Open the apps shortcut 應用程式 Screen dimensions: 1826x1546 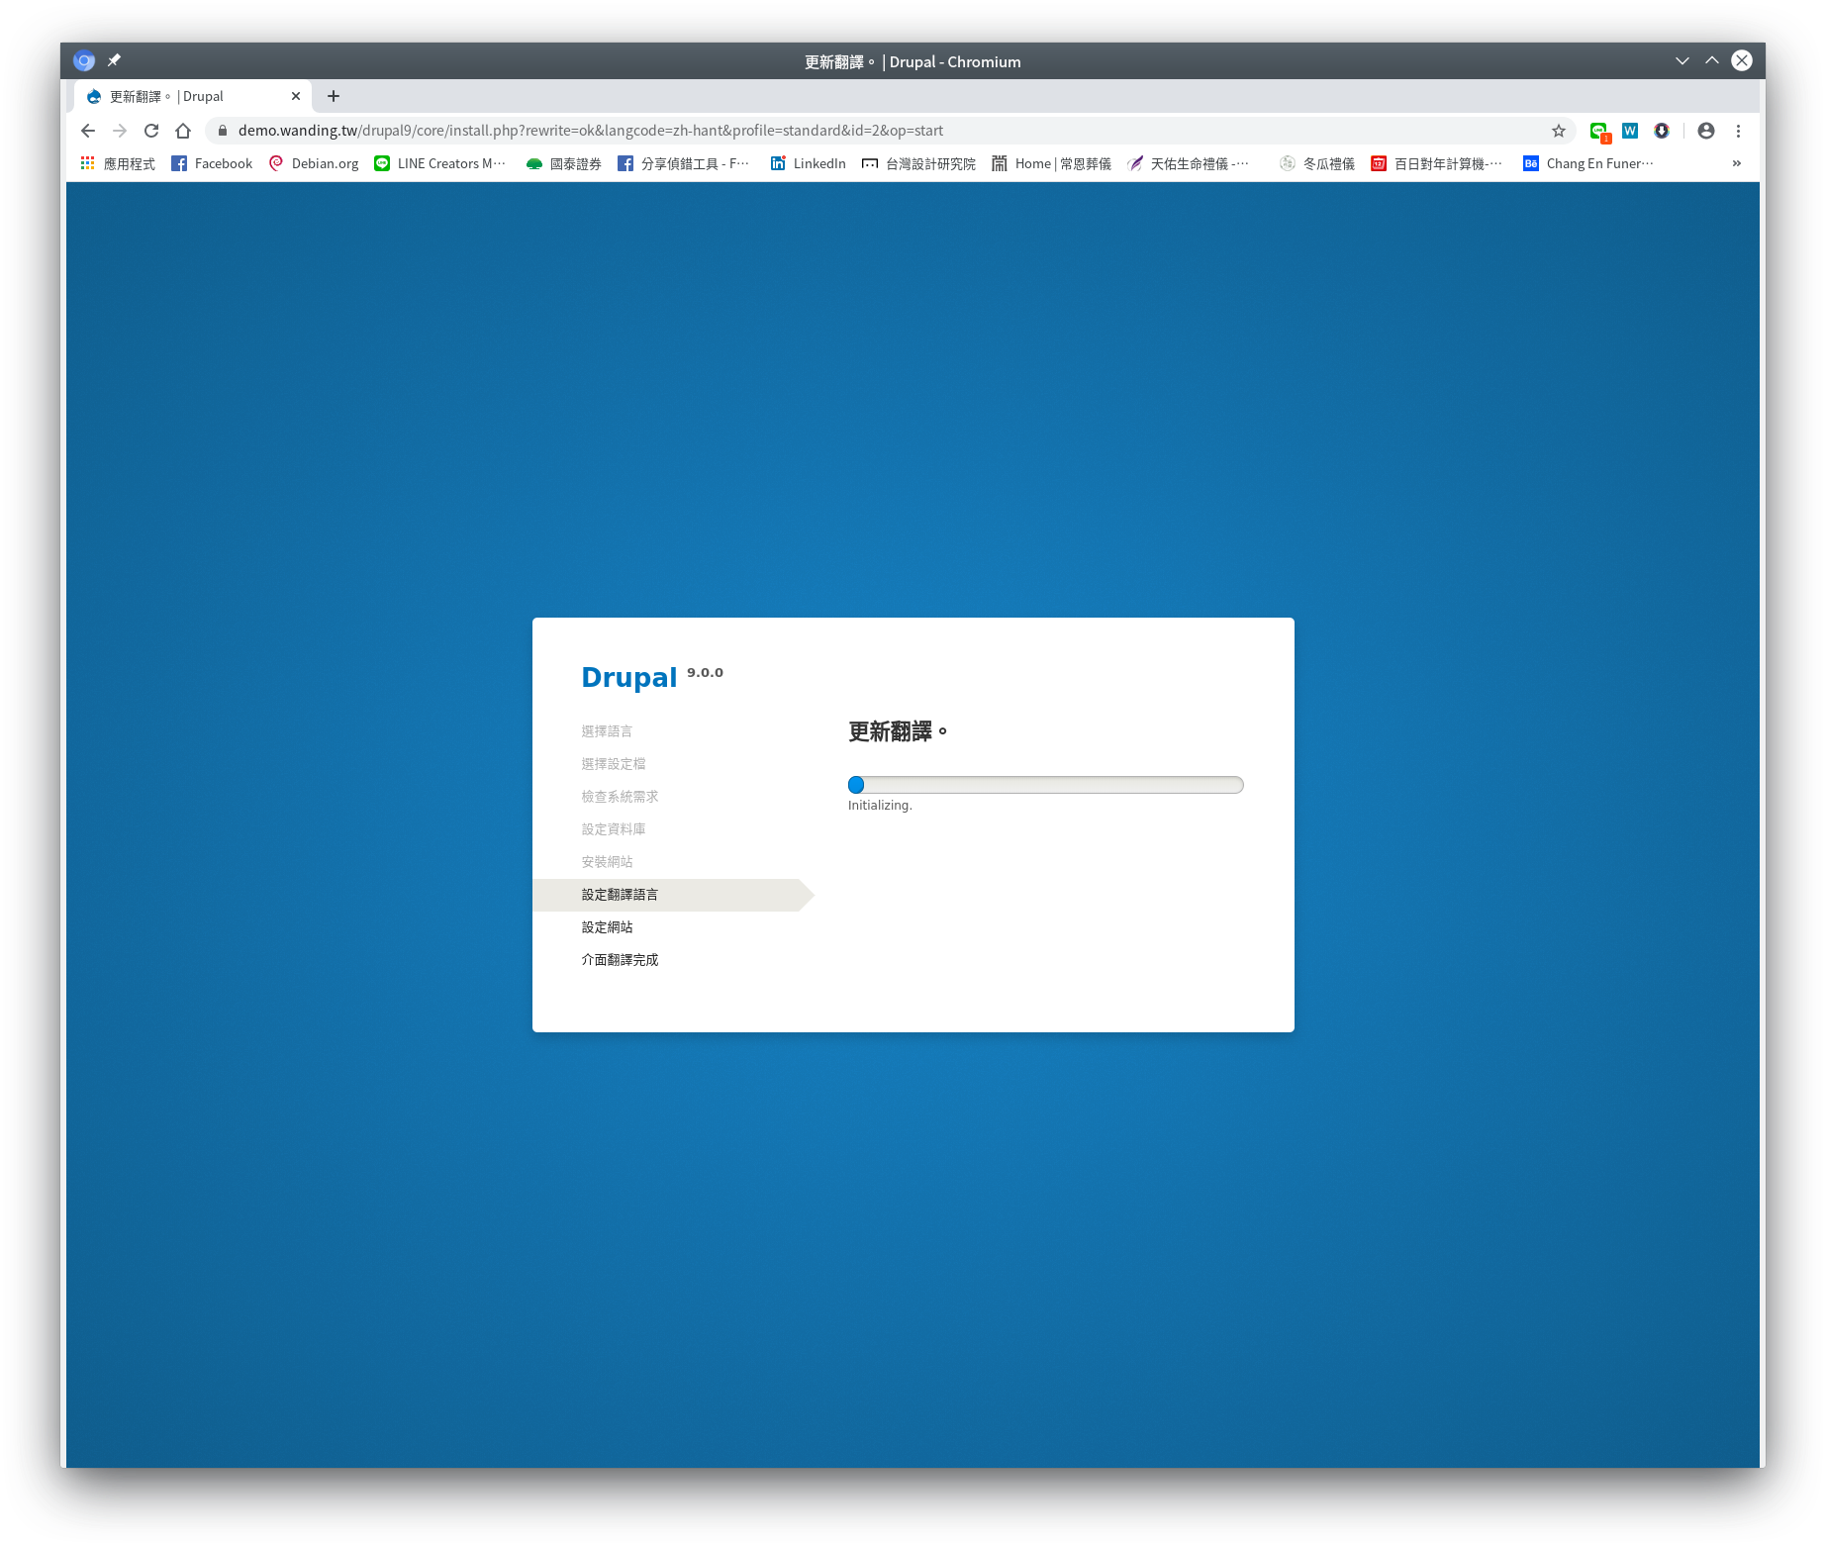click(x=118, y=163)
